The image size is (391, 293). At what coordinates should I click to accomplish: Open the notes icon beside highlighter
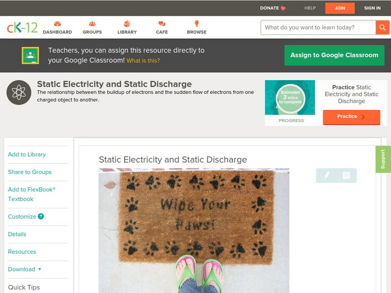click(x=346, y=175)
